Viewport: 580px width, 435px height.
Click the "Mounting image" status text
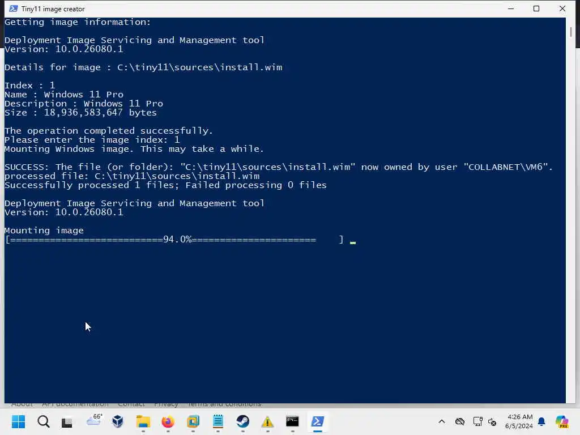[x=44, y=231]
